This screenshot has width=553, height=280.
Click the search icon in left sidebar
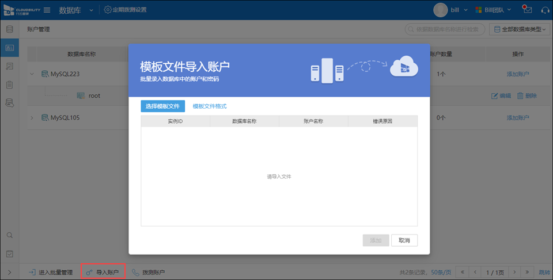coord(9,235)
